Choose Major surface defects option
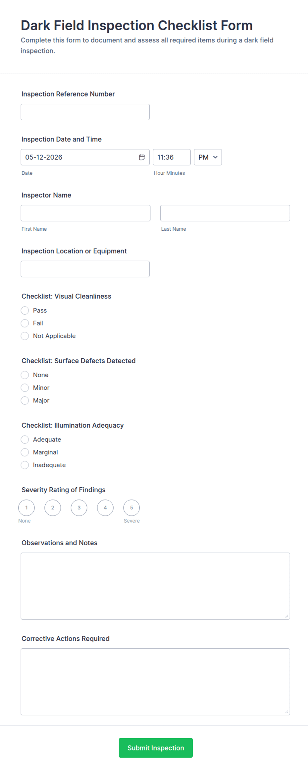Image resolution: width=308 pixels, height=774 pixels. click(x=25, y=400)
